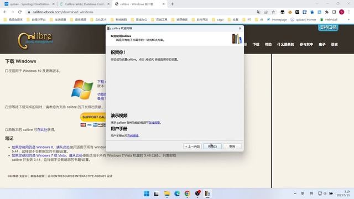Image resolution: width=354 pixels, height=199 pixels.
Task: Open the cago bookmarks folder
Action: 218,20
